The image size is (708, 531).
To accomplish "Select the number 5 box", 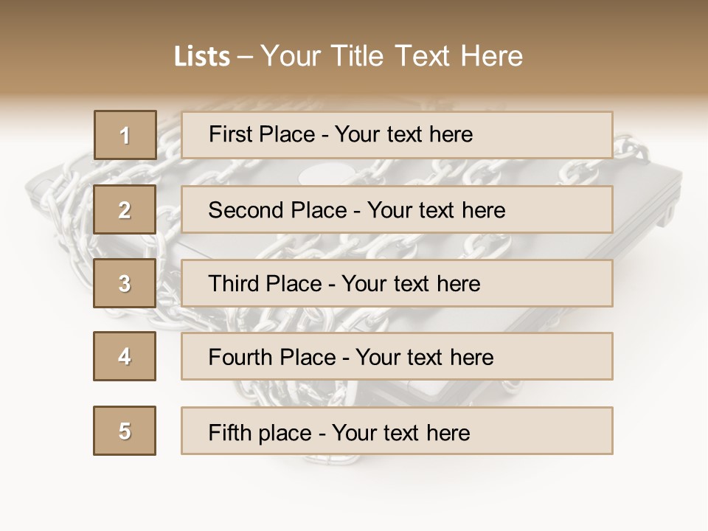I will pos(125,431).
